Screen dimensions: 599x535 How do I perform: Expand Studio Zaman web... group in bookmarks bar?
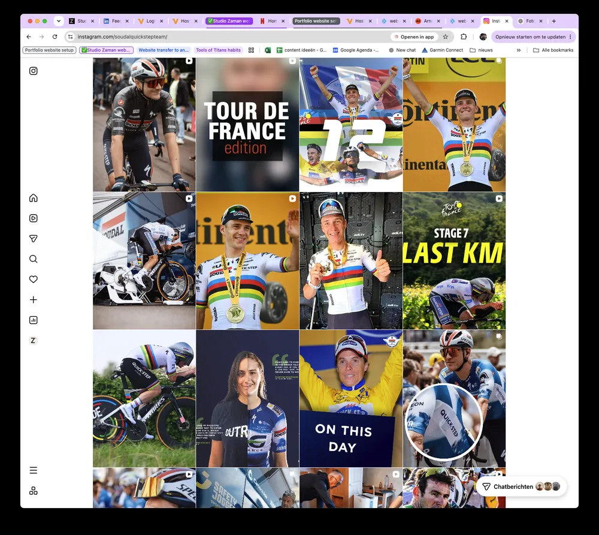point(106,50)
